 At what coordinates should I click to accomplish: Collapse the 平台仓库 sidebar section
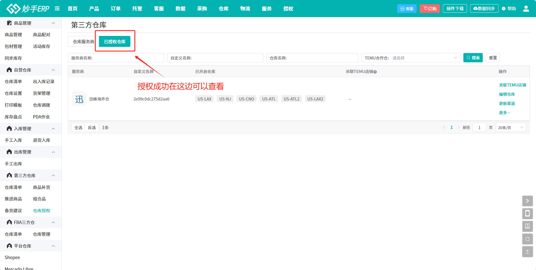(53, 246)
